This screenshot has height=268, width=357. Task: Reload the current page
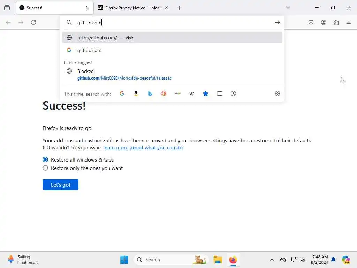coord(33,22)
